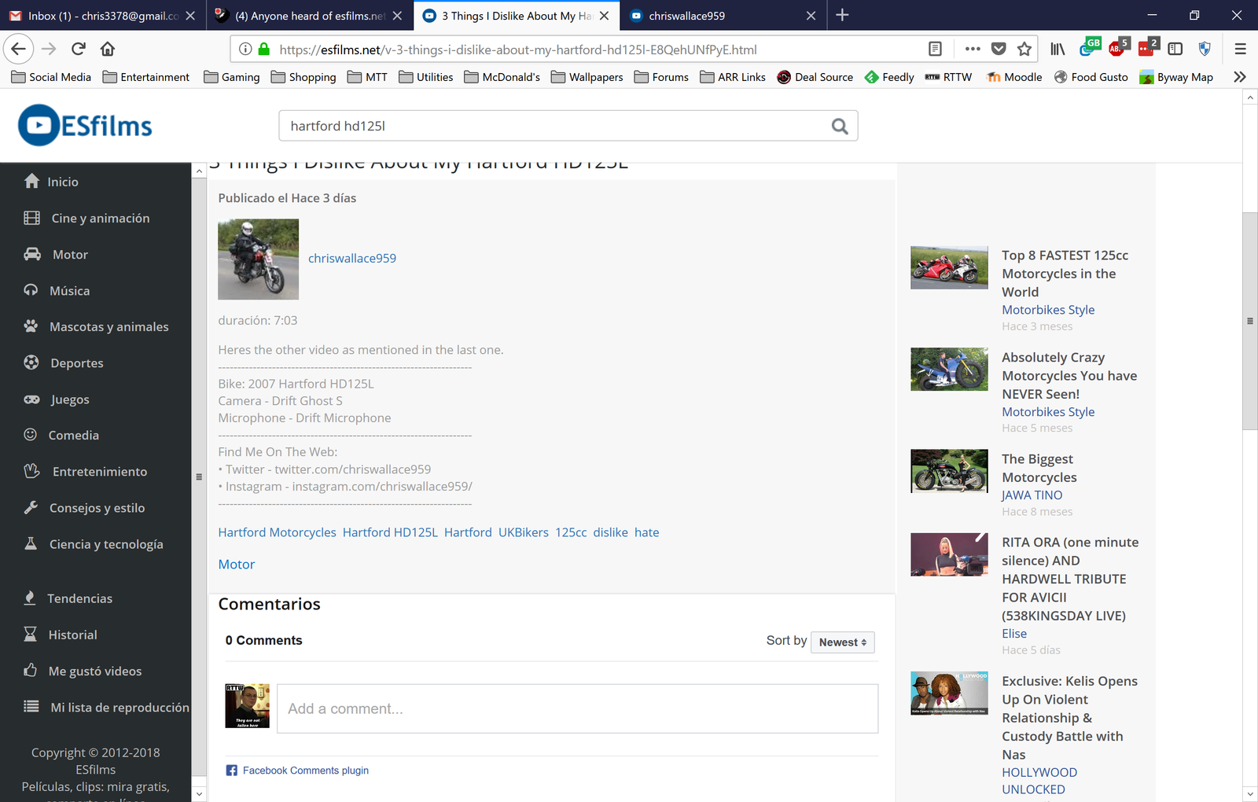Click the browser address bar URL
This screenshot has height=802, width=1258.
click(x=518, y=50)
